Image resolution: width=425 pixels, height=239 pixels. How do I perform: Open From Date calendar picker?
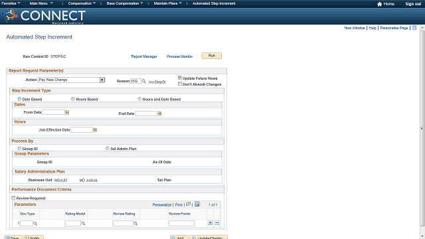coord(67,112)
